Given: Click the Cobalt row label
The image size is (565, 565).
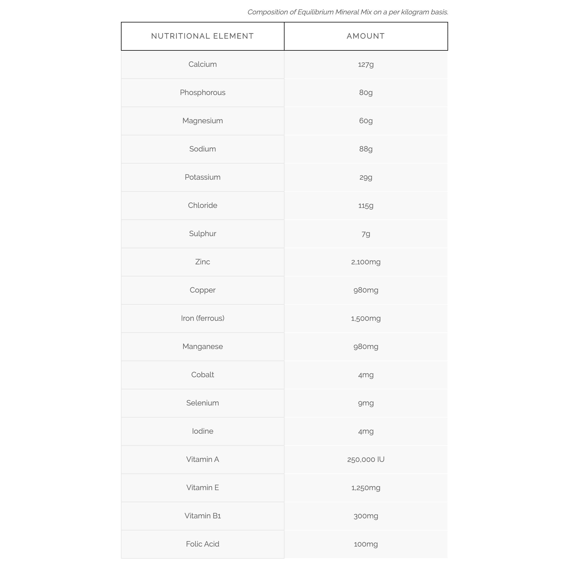Looking at the screenshot, I should pyautogui.click(x=202, y=375).
